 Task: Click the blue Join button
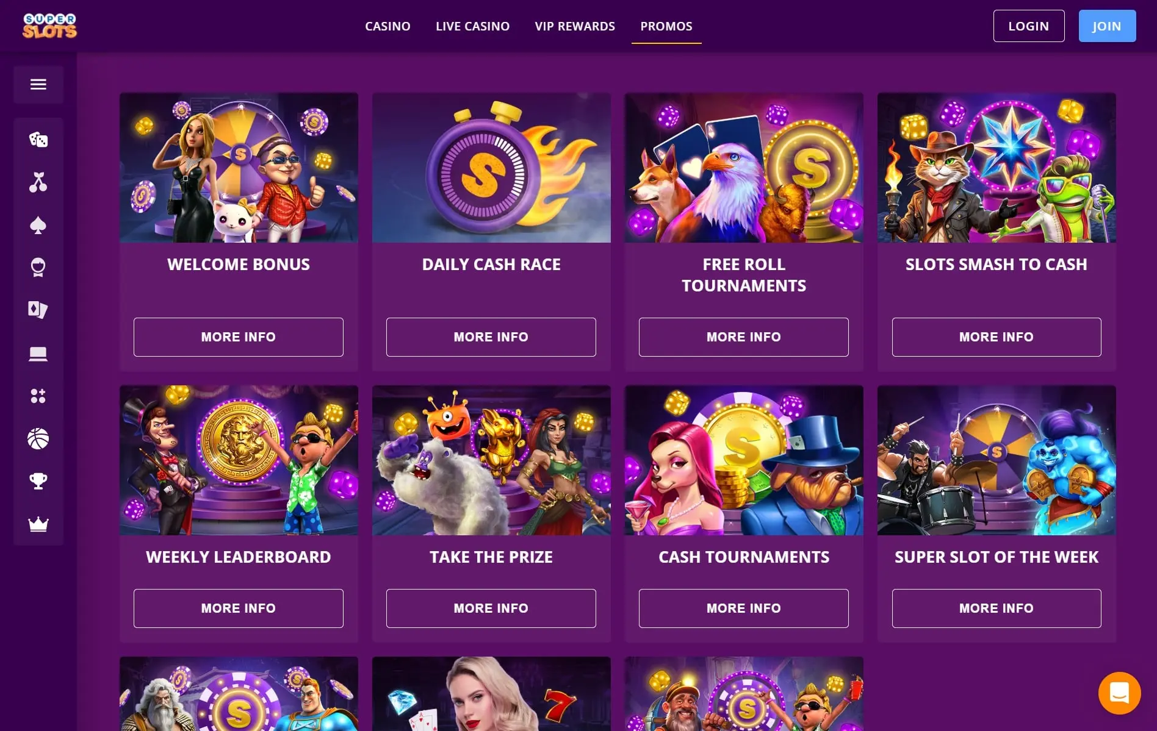click(x=1107, y=26)
